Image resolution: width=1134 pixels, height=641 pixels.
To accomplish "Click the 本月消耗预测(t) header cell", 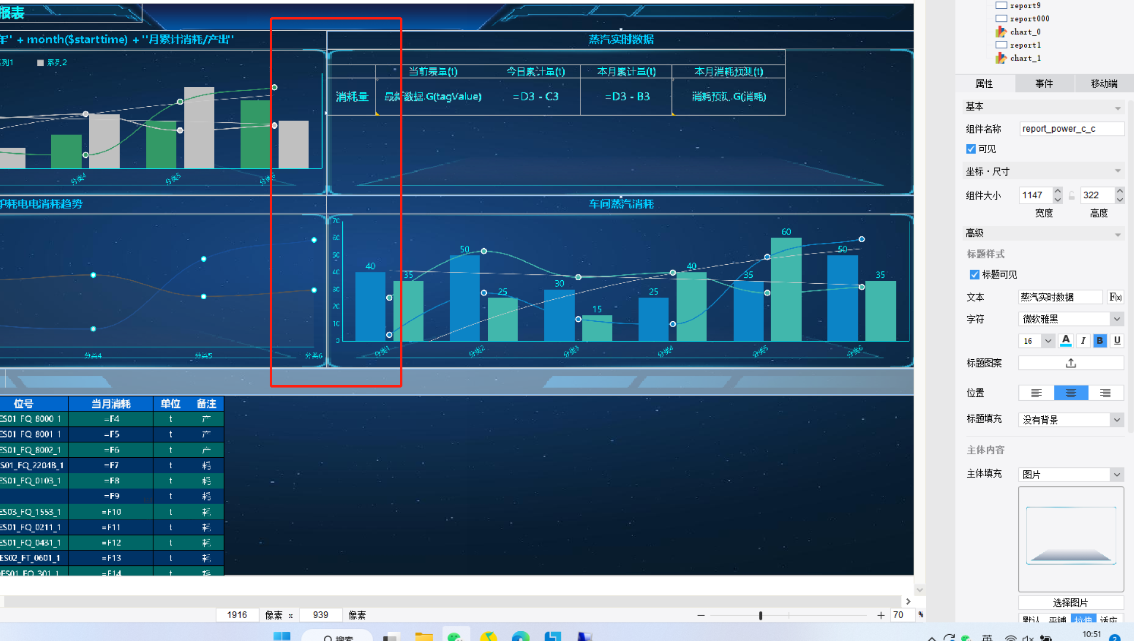I will pyautogui.click(x=729, y=72).
